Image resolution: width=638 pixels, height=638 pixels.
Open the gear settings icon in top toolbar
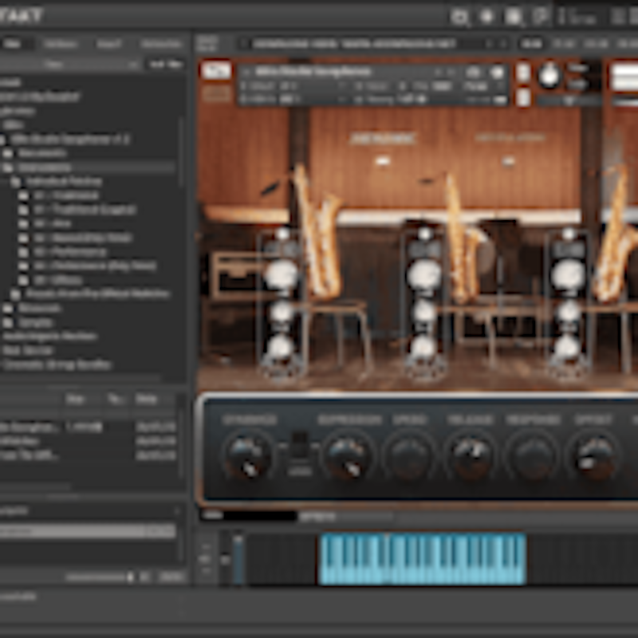coord(486,16)
